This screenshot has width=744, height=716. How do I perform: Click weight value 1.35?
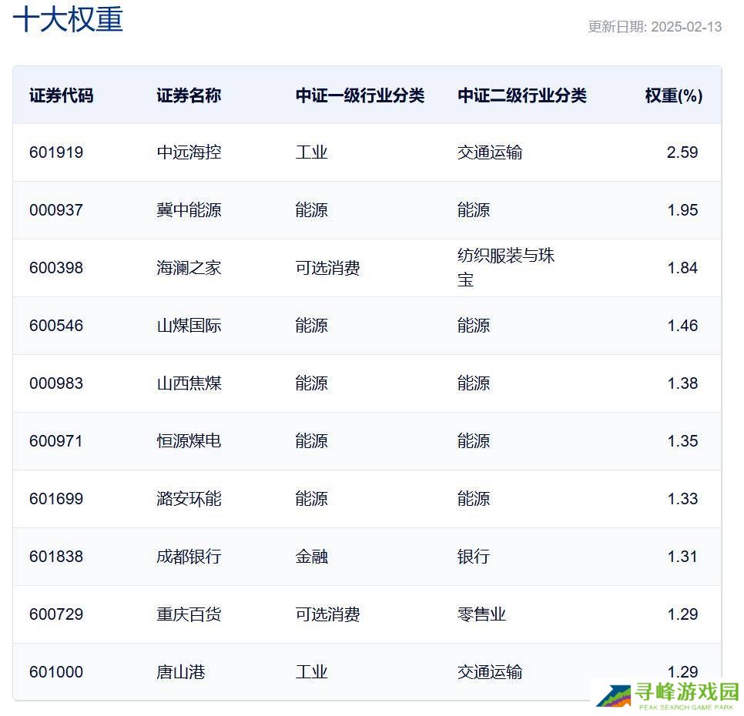[682, 441]
